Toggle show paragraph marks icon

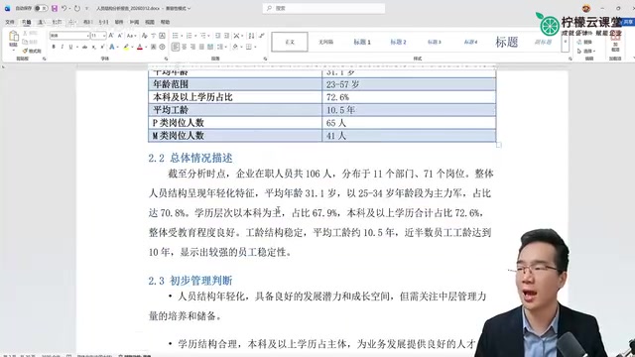(x=262, y=36)
